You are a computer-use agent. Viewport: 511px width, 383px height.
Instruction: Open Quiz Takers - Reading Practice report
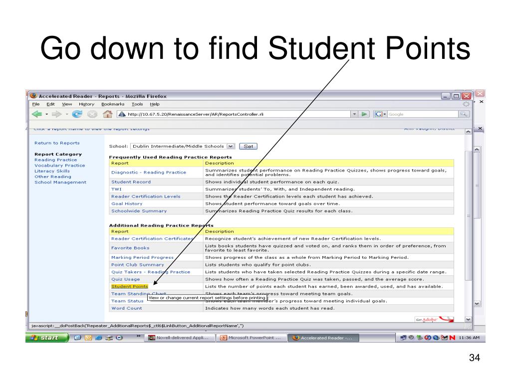point(151,272)
